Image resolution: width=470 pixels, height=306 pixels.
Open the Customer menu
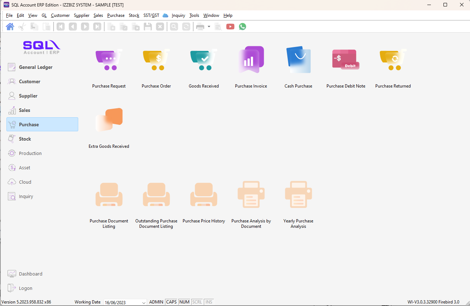(x=60, y=15)
